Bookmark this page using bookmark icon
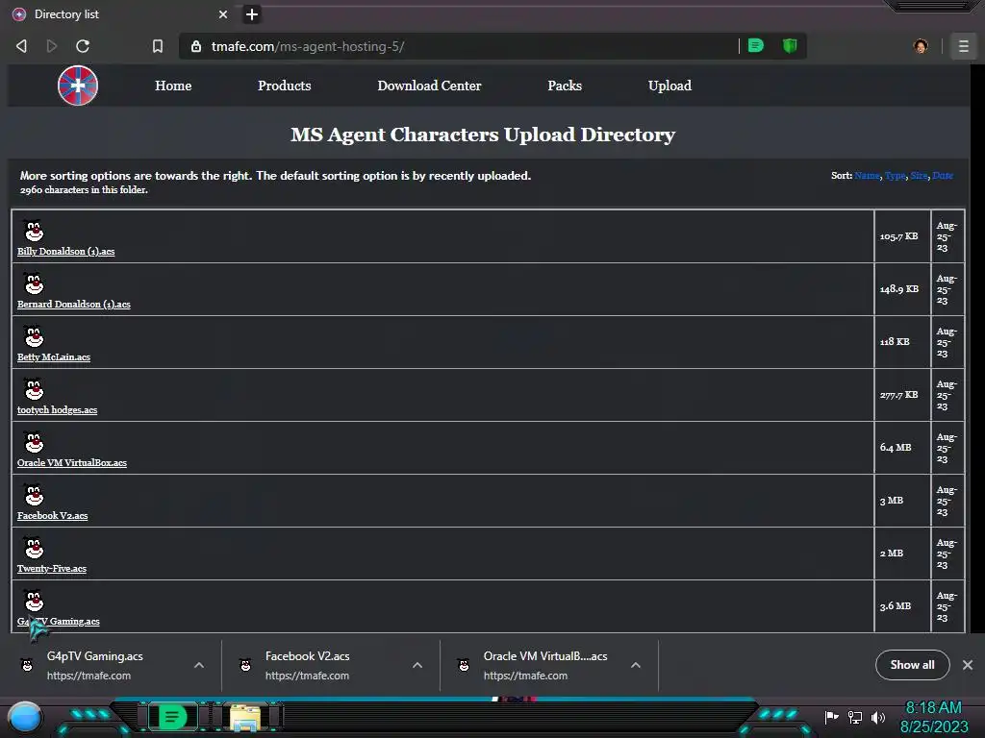 [158, 46]
